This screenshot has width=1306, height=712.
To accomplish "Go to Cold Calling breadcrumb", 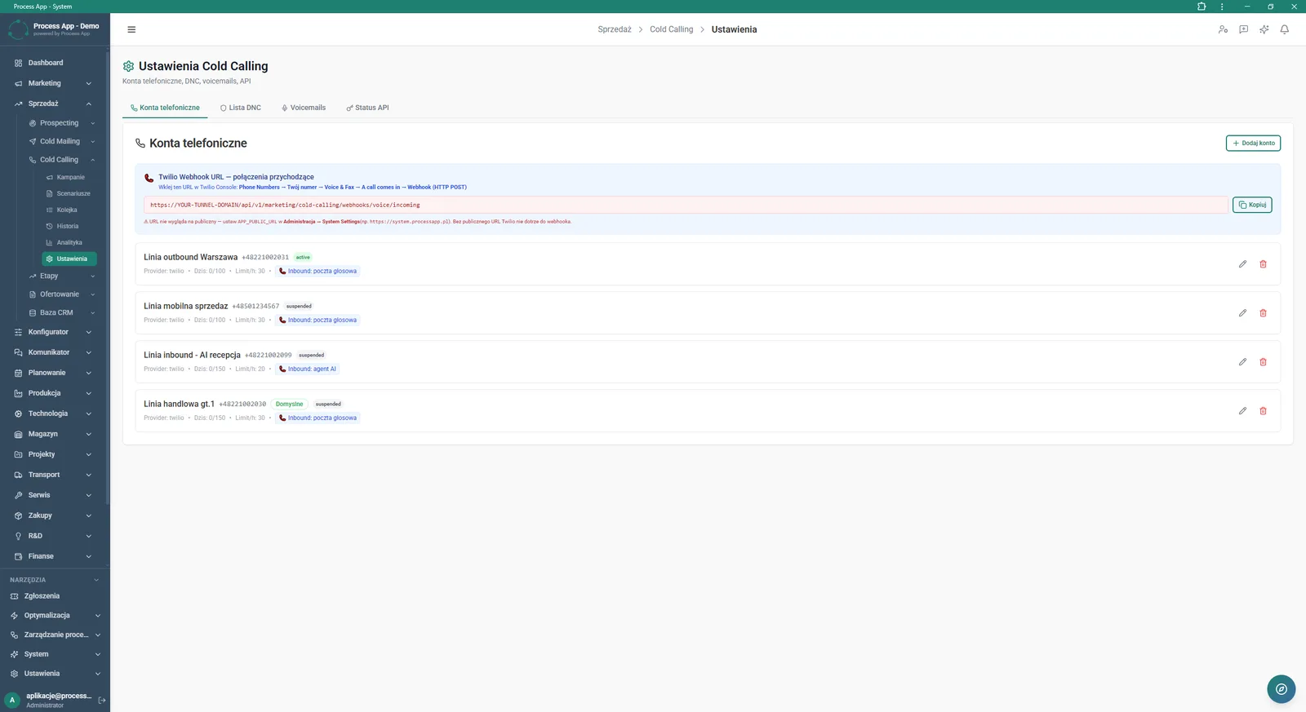I will click(x=671, y=29).
